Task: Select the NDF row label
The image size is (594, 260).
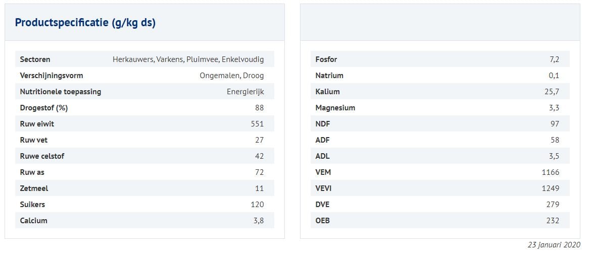Action: 322,124
